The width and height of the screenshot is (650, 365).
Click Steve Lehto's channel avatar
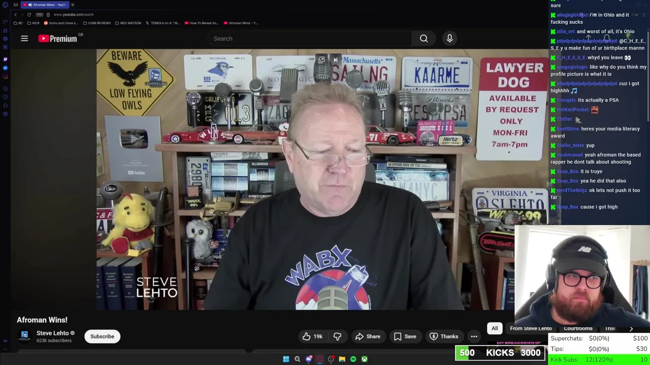pos(24,336)
